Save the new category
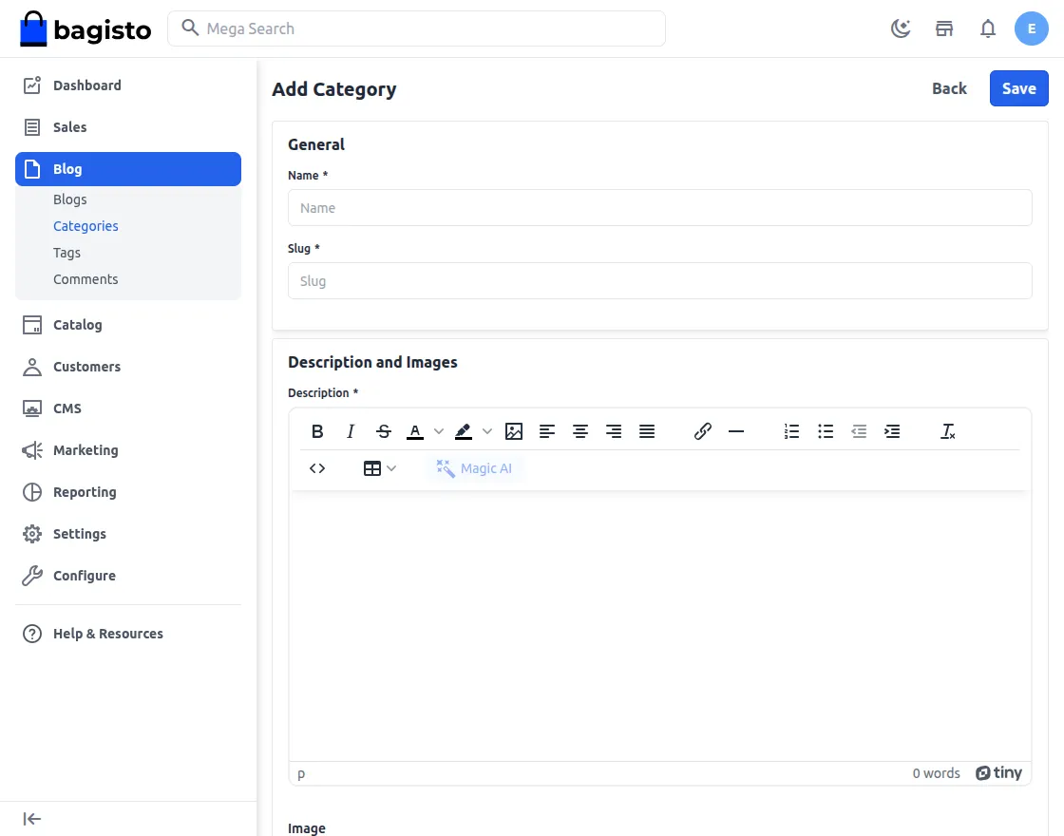The image size is (1064, 836). pyautogui.click(x=1018, y=88)
